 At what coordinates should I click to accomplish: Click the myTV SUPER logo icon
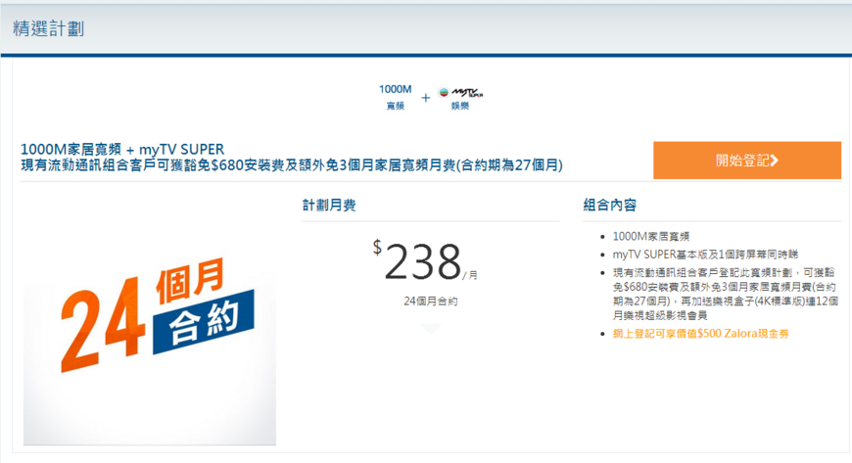[461, 93]
